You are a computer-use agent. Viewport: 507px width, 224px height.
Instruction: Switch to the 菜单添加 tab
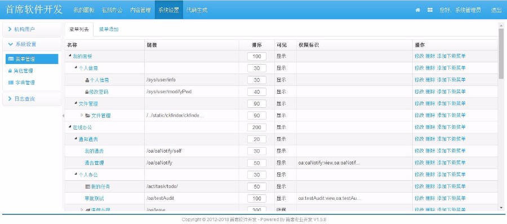pyautogui.click(x=109, y=29)
